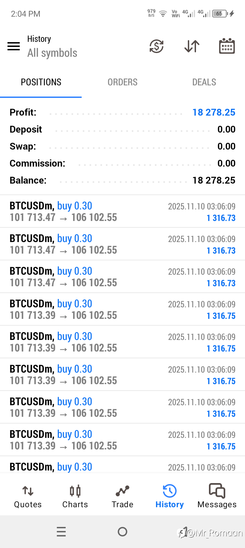Select the POSITIONS tab

point(41,82)
